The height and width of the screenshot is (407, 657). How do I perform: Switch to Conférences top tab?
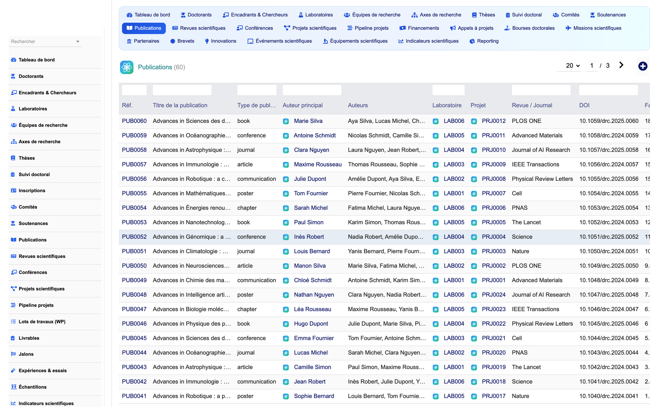point(255,28)
